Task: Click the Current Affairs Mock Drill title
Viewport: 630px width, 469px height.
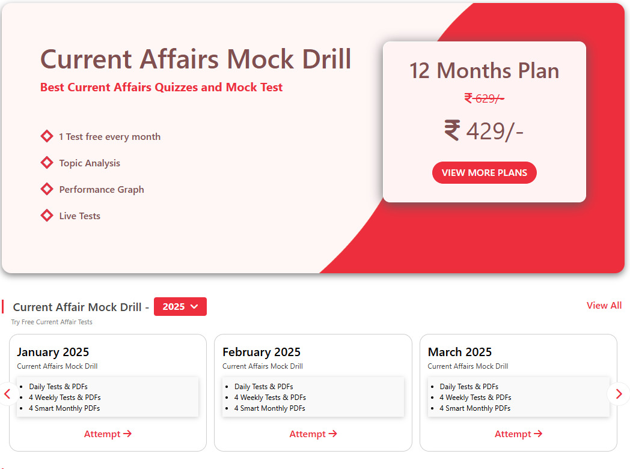Action: point(195,59)
